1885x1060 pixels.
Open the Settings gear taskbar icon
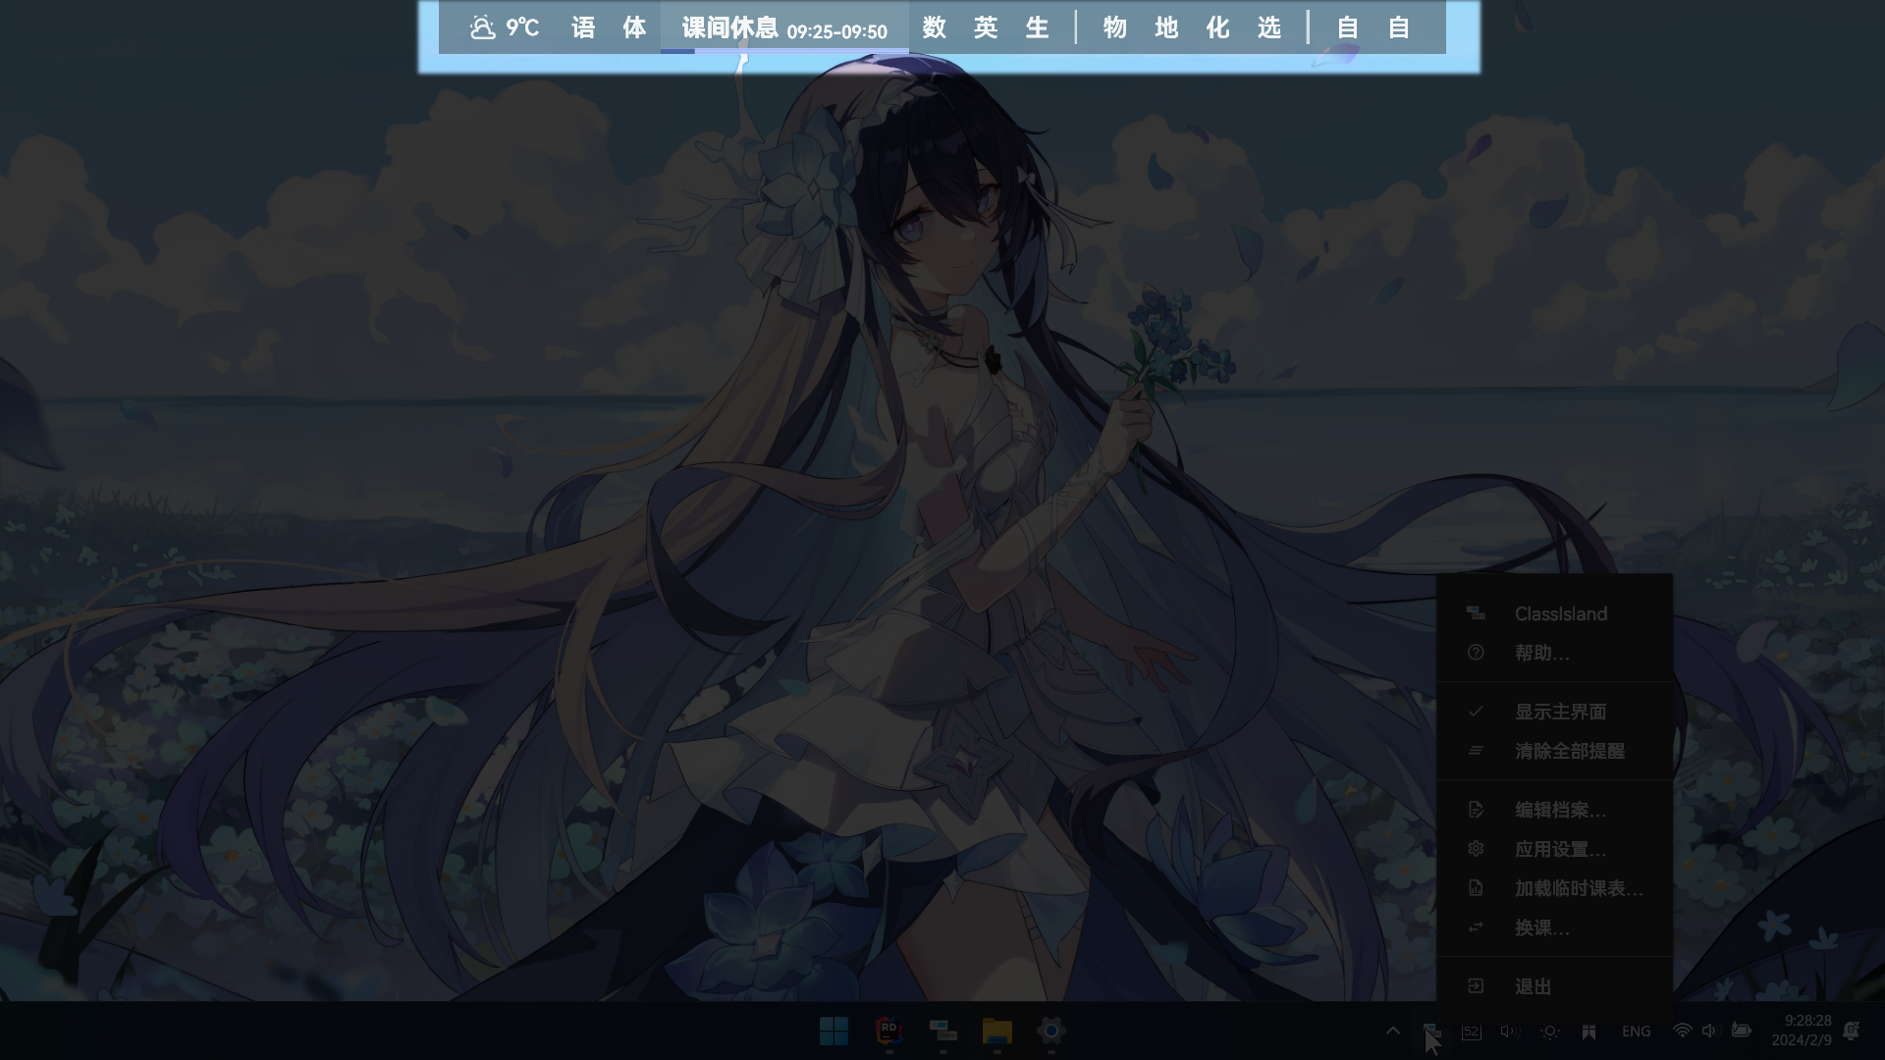tap(1050, 1031)
